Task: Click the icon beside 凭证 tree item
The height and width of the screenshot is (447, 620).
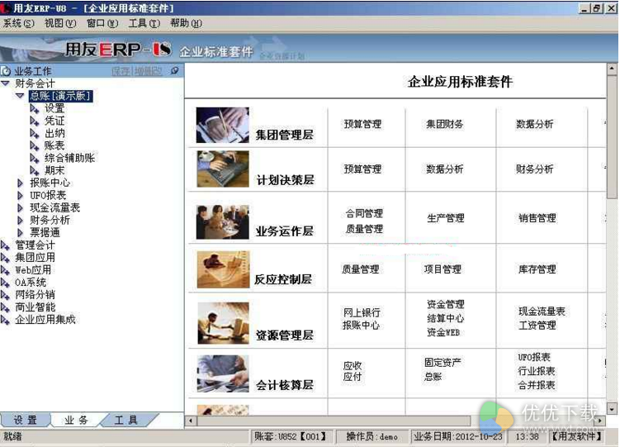Action: pyautogui.click(x=35, y=121)
